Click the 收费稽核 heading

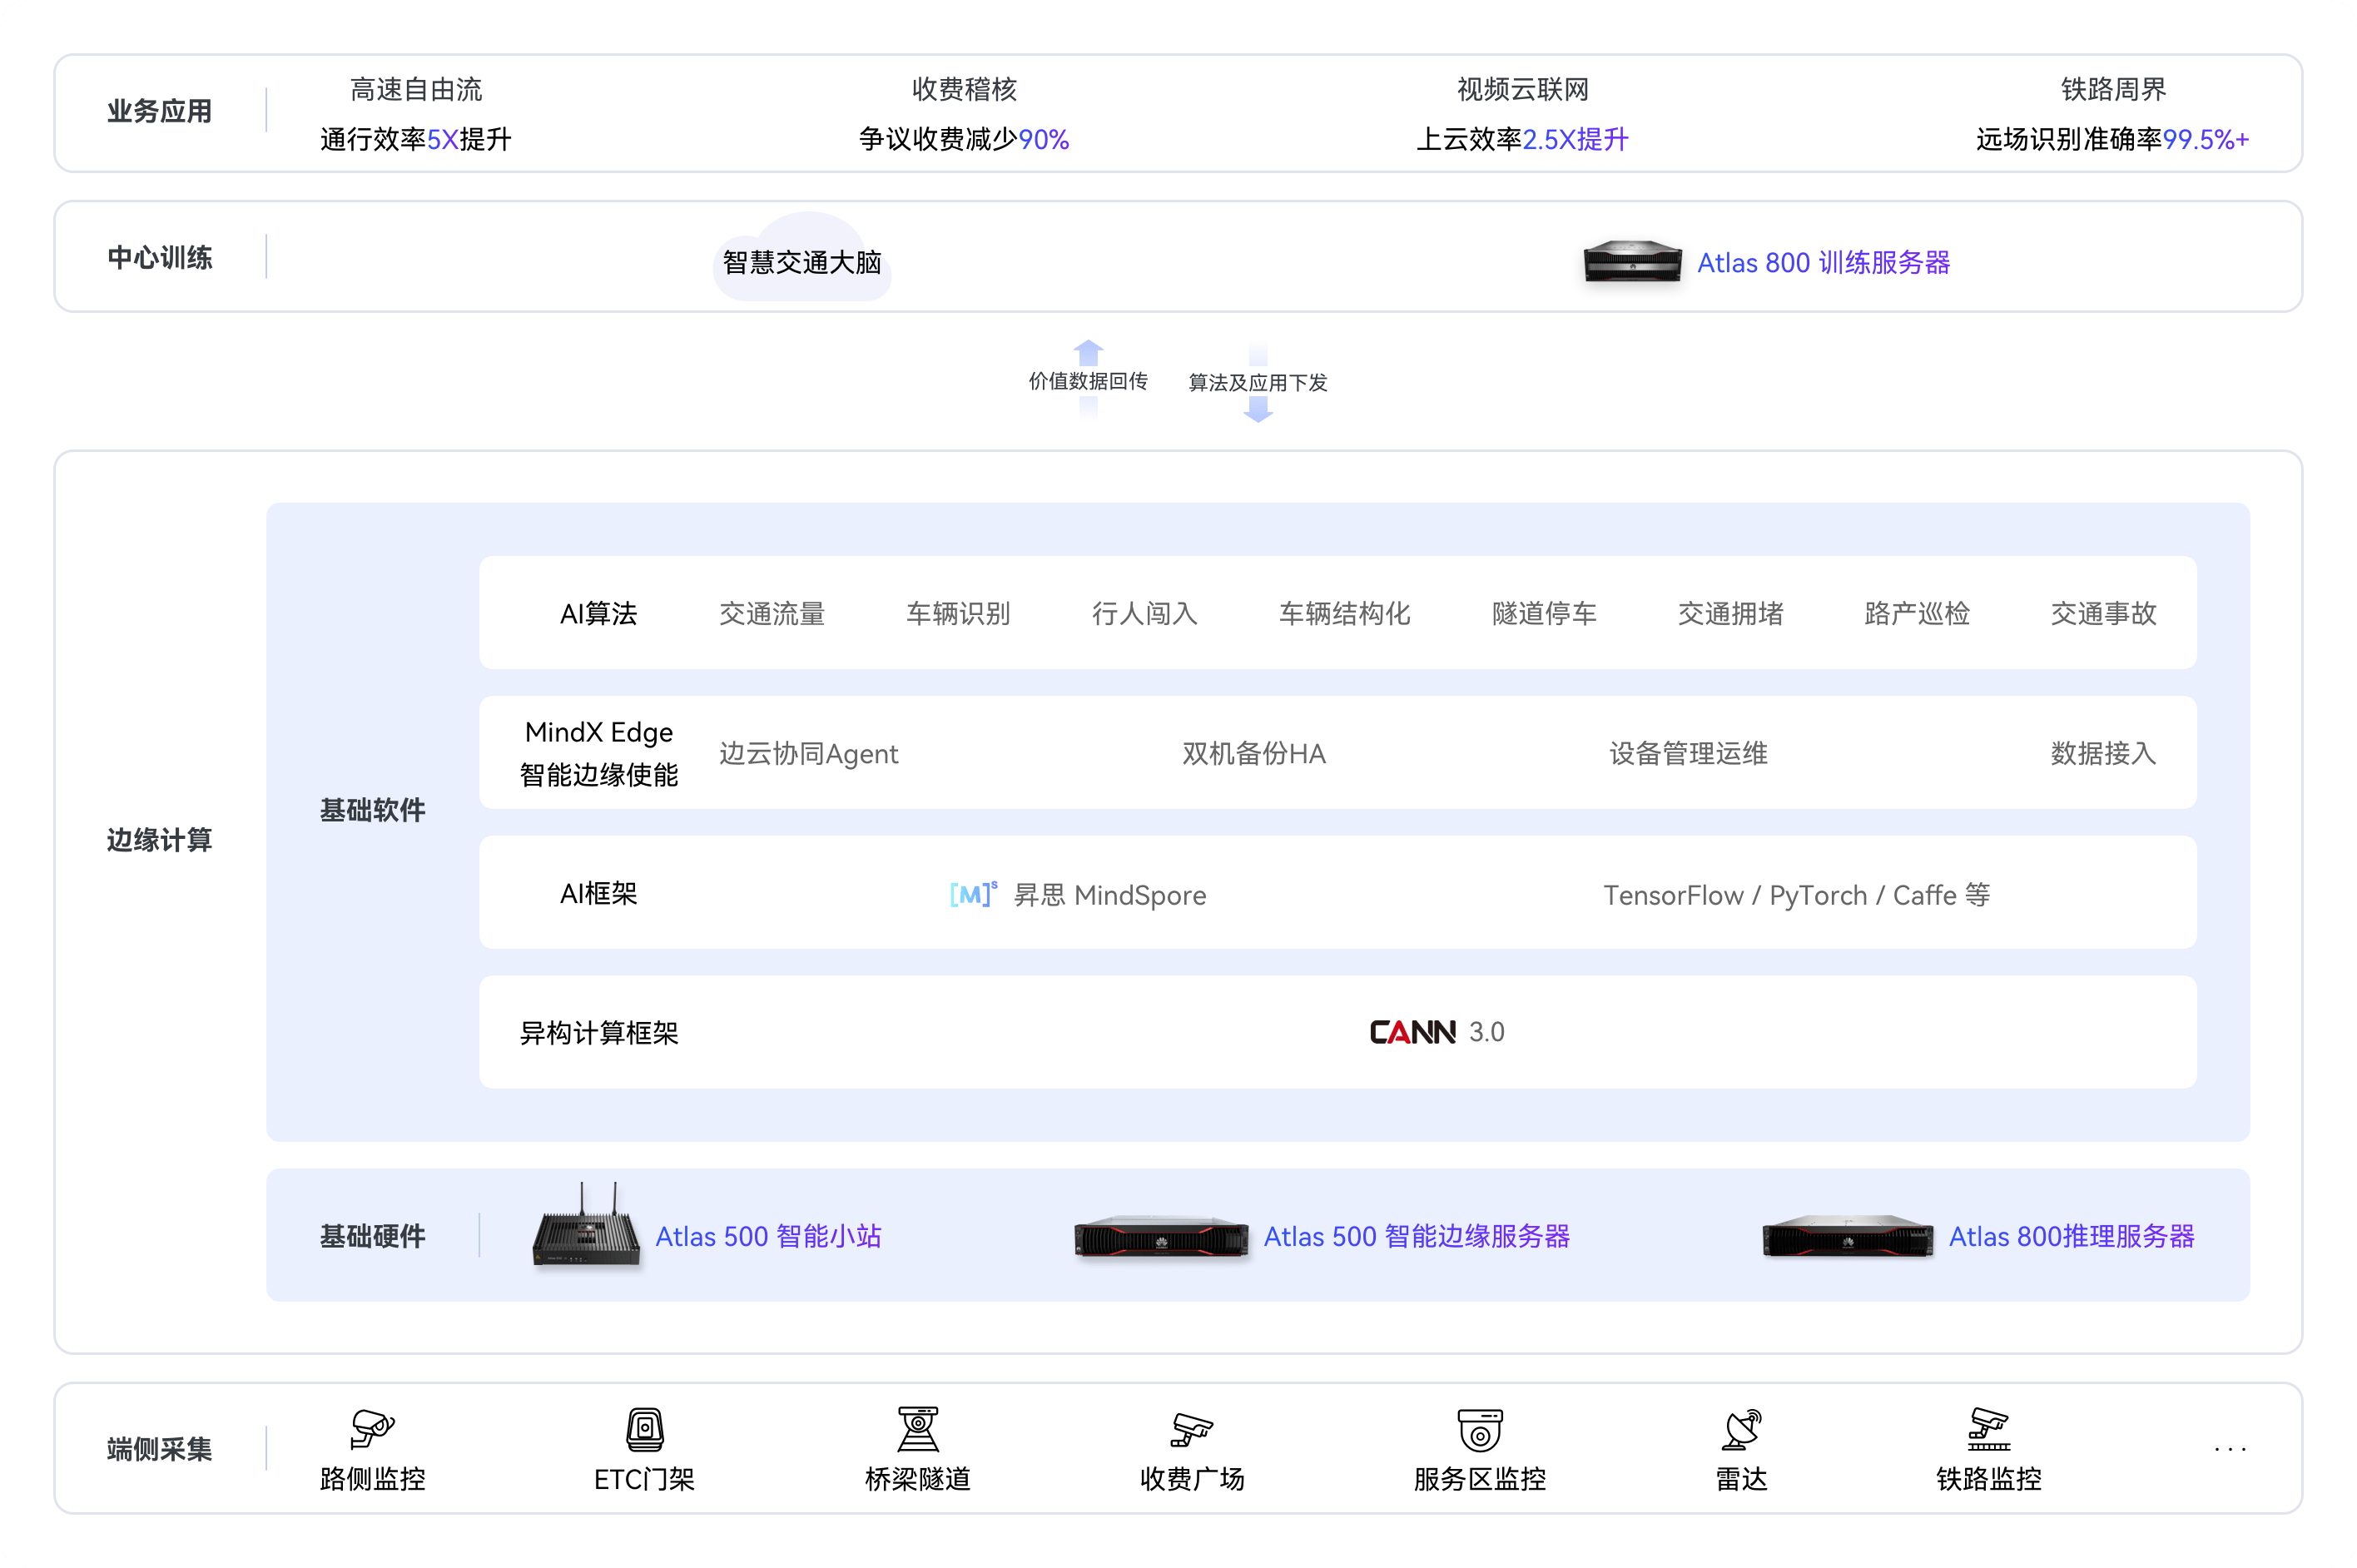click(964, 90)
